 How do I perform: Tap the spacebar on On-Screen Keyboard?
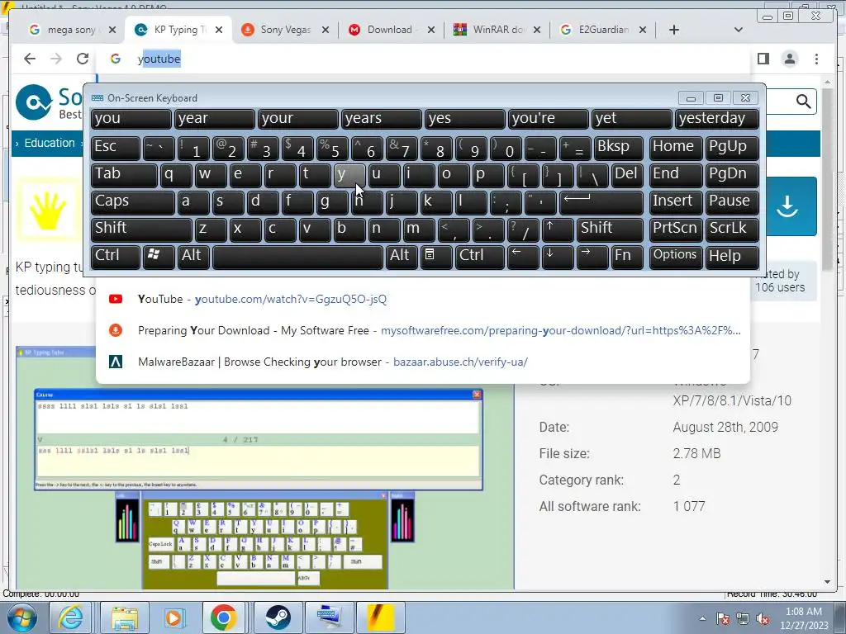297,257
